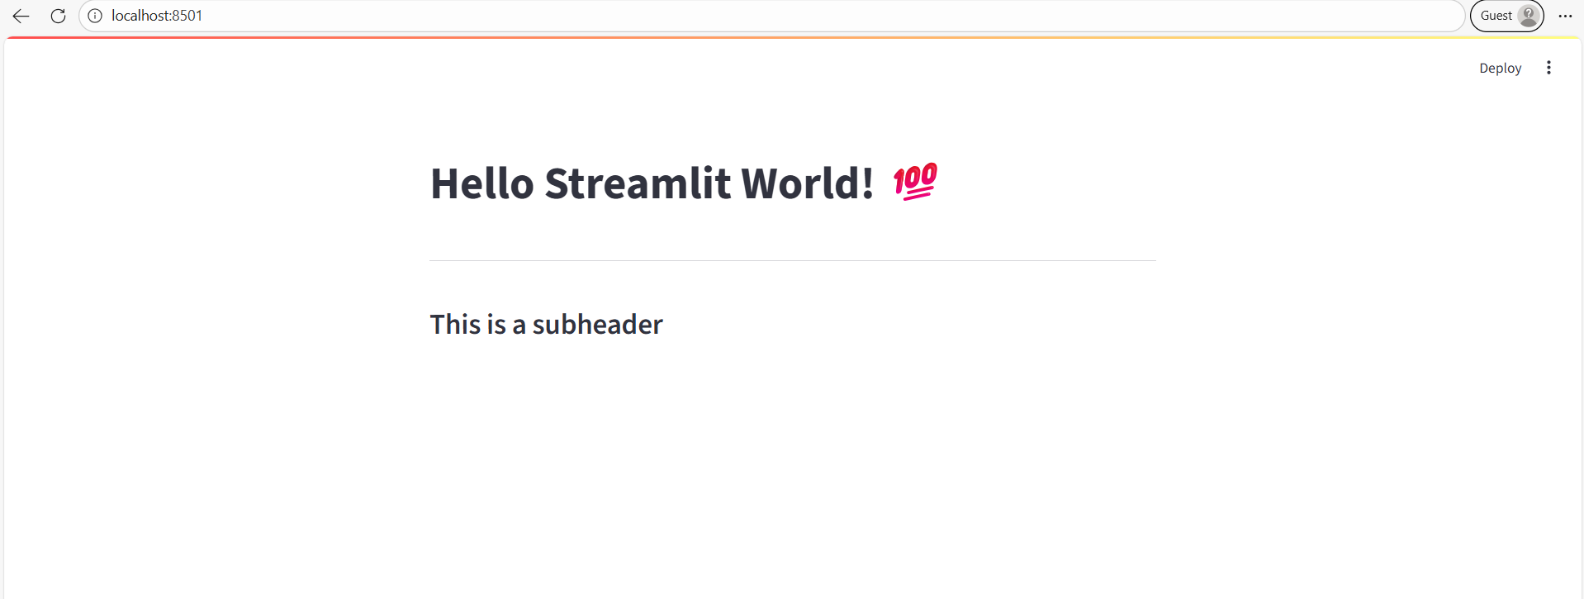Click the Guest profile avatar icon

tap(1527, 14)
